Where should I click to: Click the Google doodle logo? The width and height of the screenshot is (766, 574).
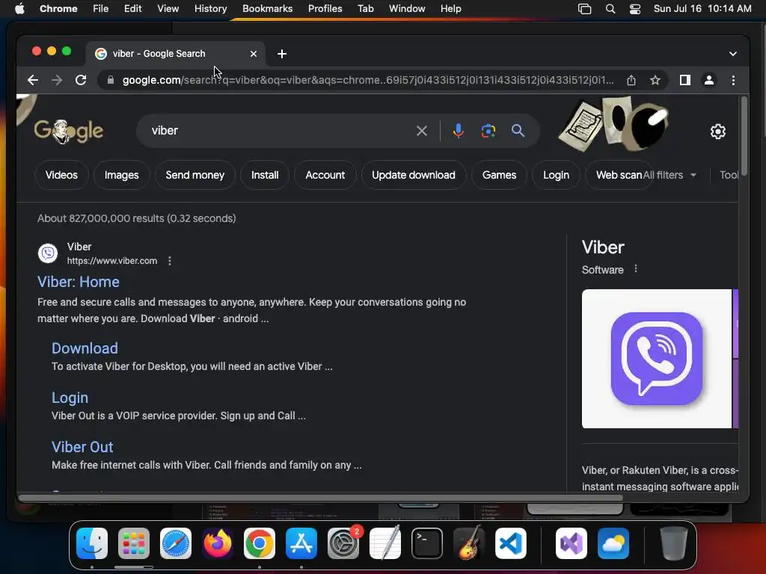click(68, 131)
